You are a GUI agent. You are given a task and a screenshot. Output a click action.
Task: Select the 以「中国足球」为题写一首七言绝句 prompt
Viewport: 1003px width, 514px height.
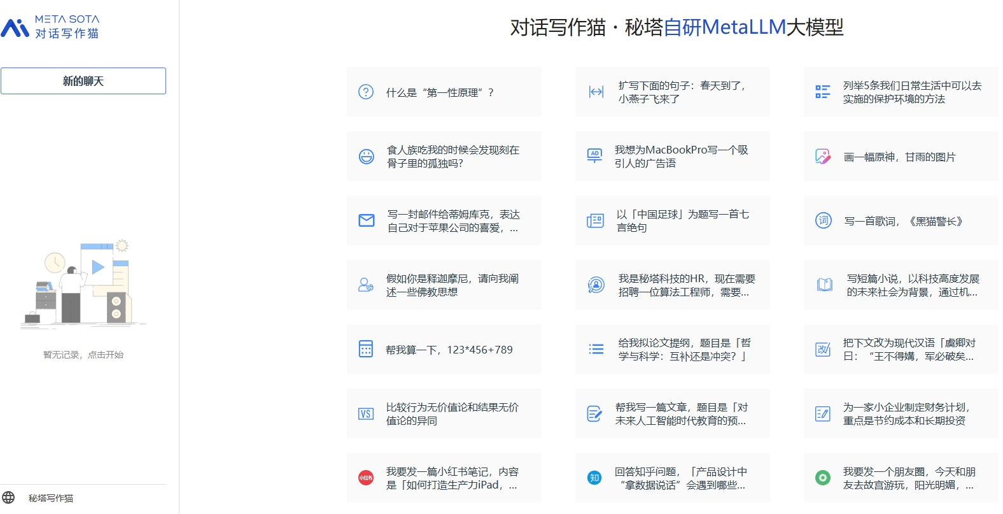682,221
